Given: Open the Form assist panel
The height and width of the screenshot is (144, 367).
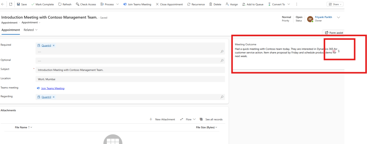Looking at the screenshot, I should point(334,33).
